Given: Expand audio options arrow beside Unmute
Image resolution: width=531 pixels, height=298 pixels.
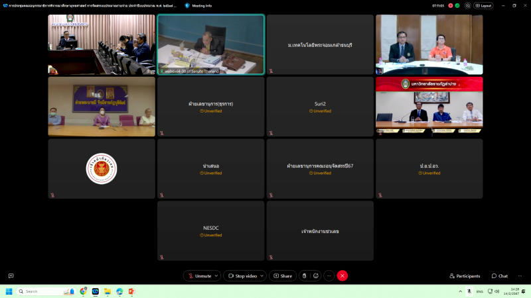Looking at the screenshot, I should point(216,275).
